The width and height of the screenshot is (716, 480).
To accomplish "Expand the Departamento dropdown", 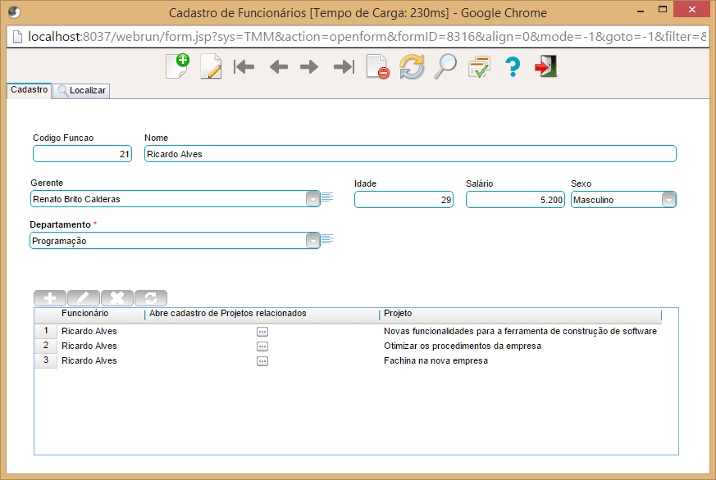I will coord(312,241).
